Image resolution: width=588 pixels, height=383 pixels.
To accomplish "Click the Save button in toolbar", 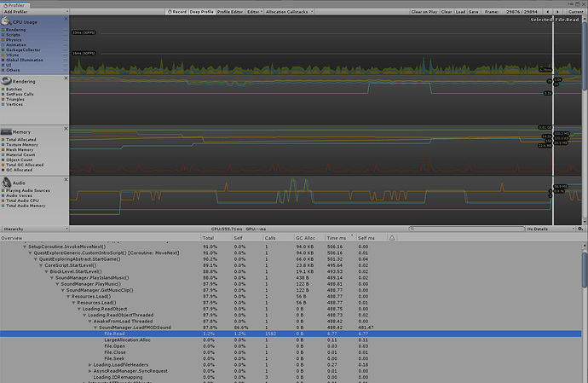I will click(x=473, y=13).
